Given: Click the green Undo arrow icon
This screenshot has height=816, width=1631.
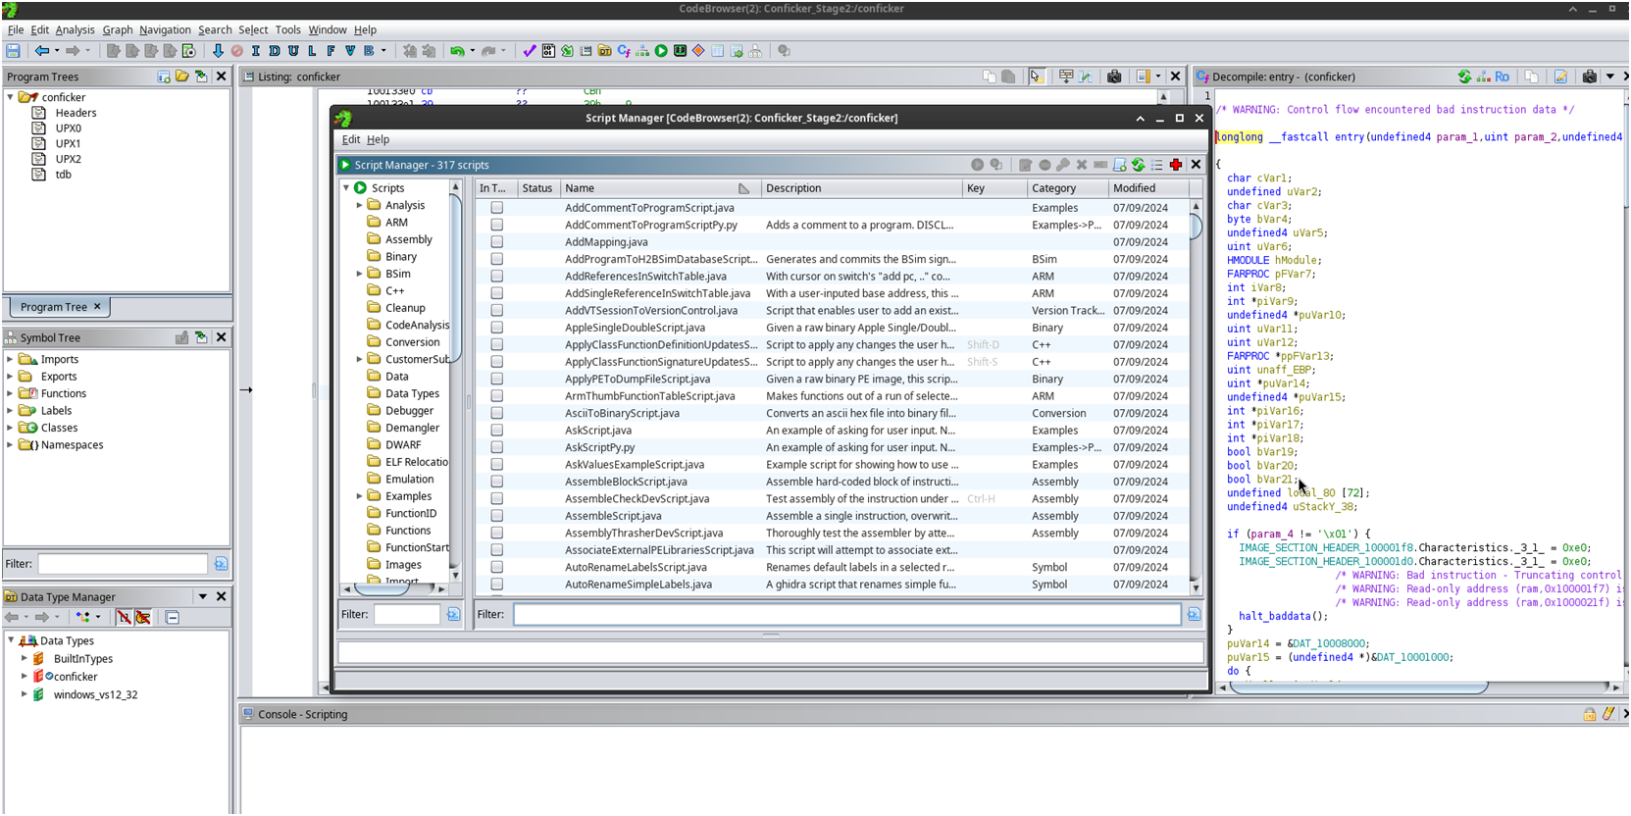Looking at the screenshot, I should (x=457, y=51).
